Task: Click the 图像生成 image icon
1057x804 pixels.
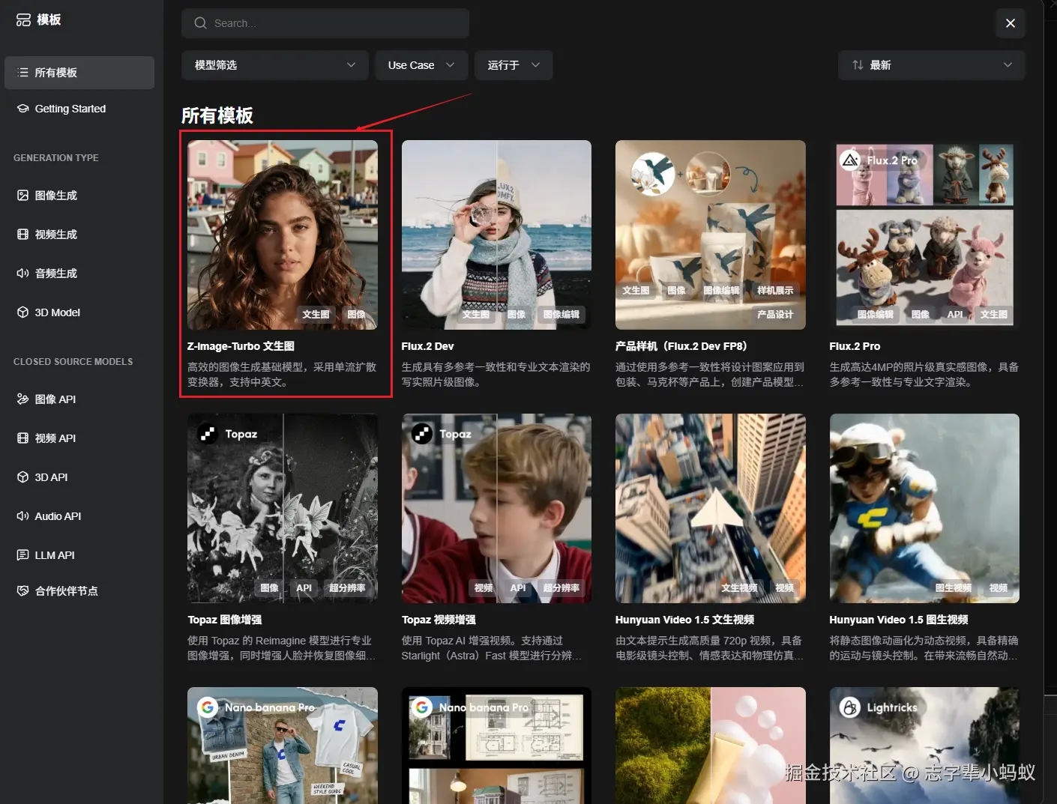Action: click(22, 196)
